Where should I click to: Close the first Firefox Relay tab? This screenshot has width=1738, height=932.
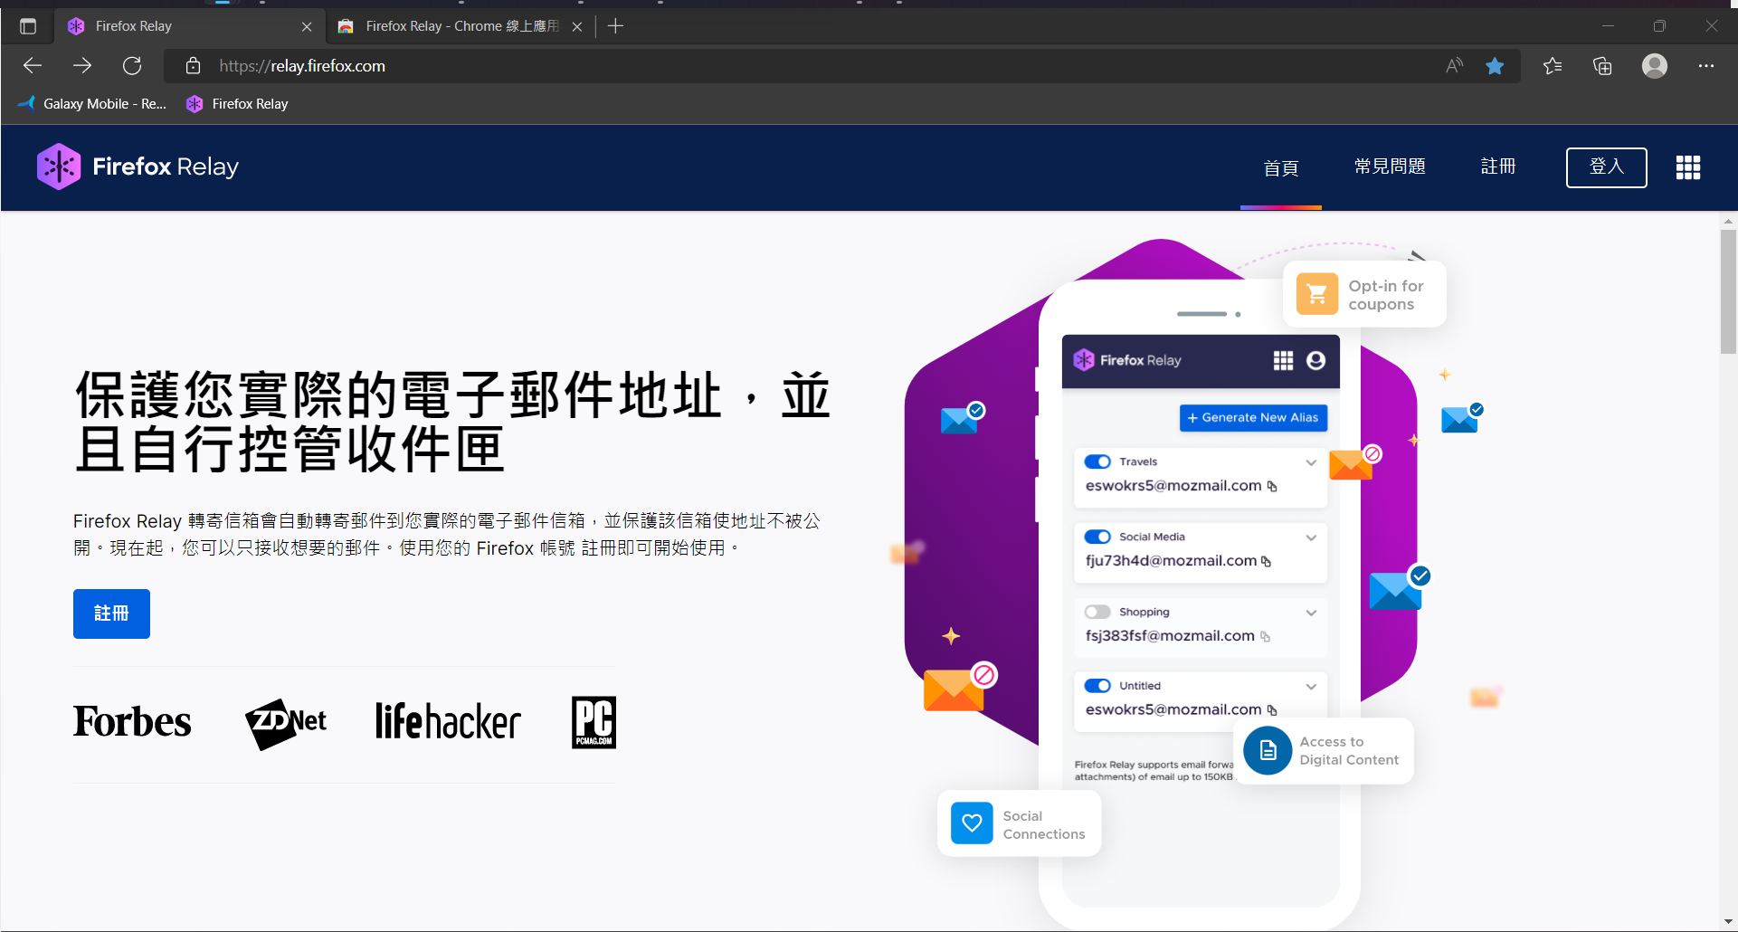coord(307,26)
